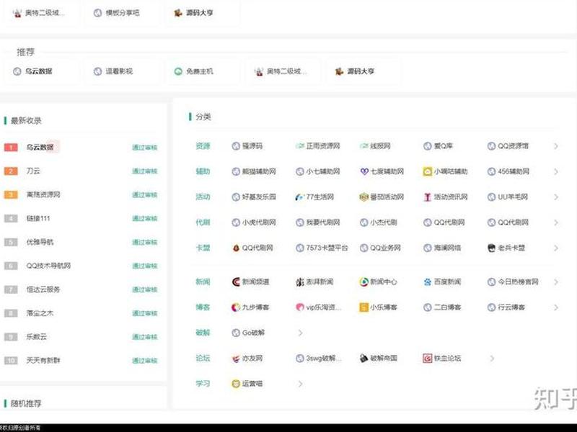Open the 模板分享吧 link at top

click(x=123, y=13)
